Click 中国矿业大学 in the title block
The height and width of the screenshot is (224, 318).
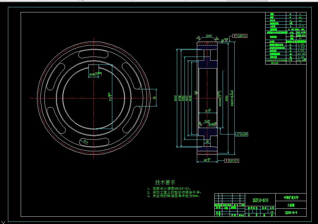point(291,197)
